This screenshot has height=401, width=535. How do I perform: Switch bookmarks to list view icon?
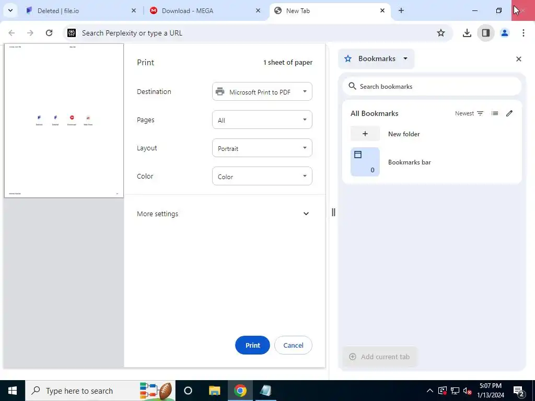tap(495, 113)
